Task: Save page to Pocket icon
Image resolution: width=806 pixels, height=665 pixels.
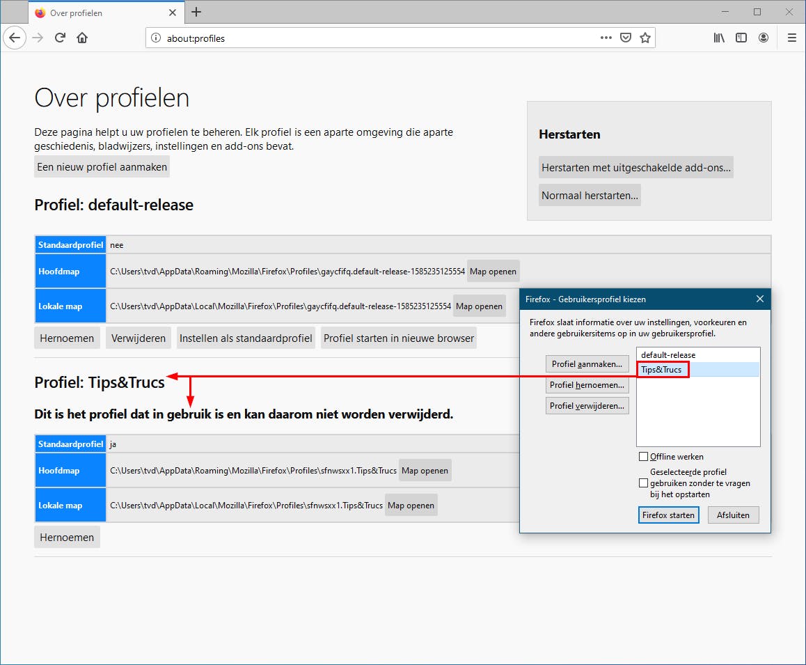Action: coord(626,38)
